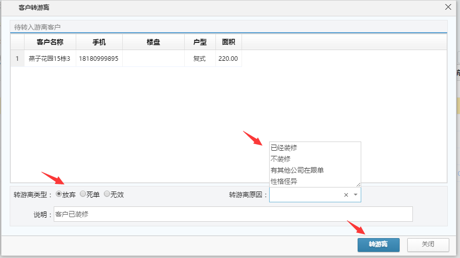Select 性格怪异 reason option
Viewport: 460px width, 258px height.
point(284,181)
